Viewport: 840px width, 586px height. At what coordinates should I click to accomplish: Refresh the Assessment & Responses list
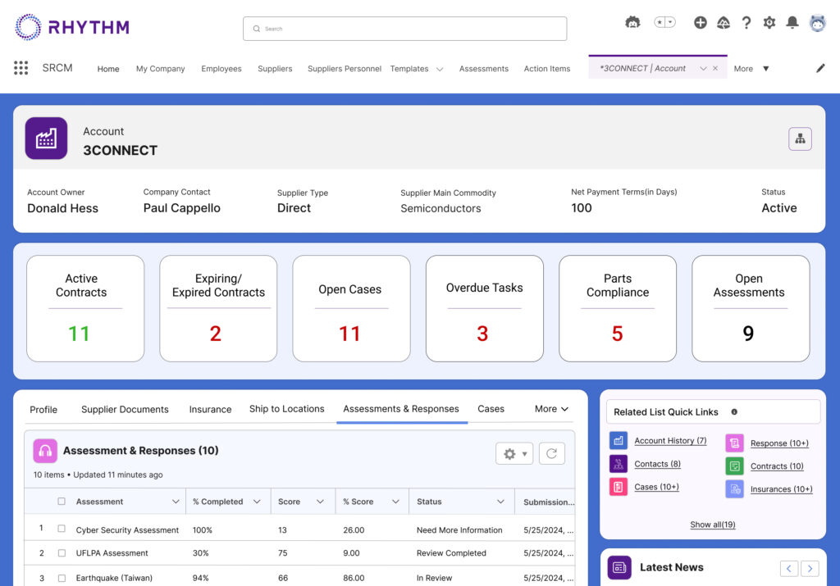pyautogui.click(x=551, y=453)
